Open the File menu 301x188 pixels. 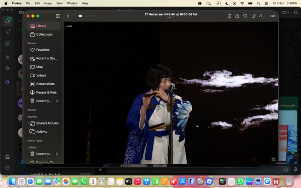pyautogui.click(x=28, y=3)
